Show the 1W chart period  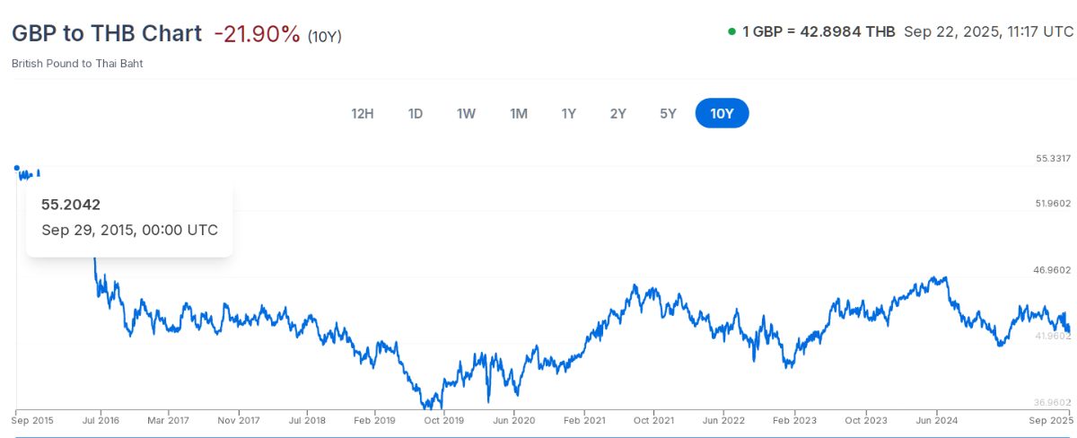click(x=466, y=114)
